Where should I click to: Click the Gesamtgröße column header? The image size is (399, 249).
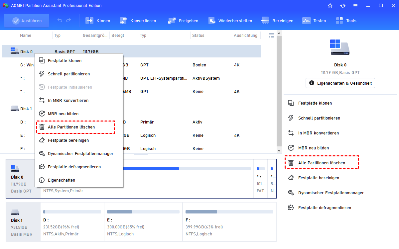tap(95, 35)
